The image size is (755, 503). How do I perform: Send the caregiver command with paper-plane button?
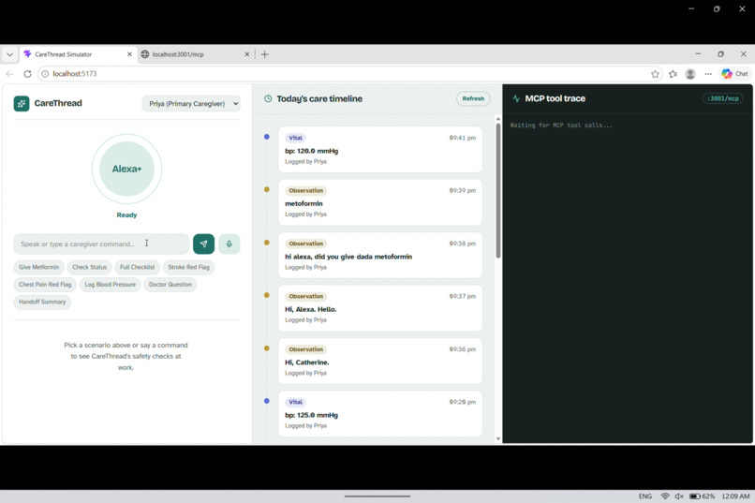[x=203, y=244]
